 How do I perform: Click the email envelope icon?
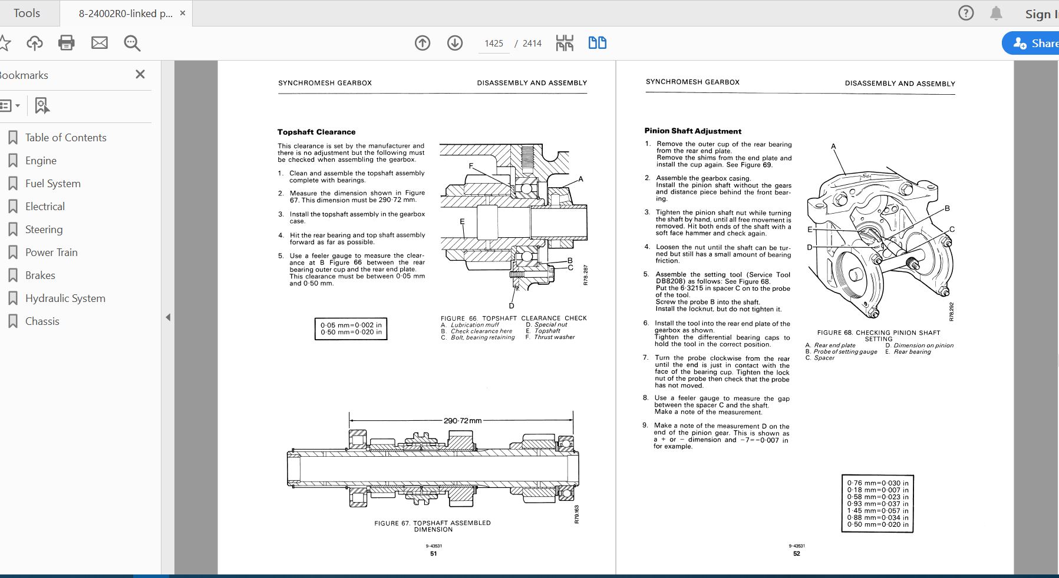(x=100, y=43)
